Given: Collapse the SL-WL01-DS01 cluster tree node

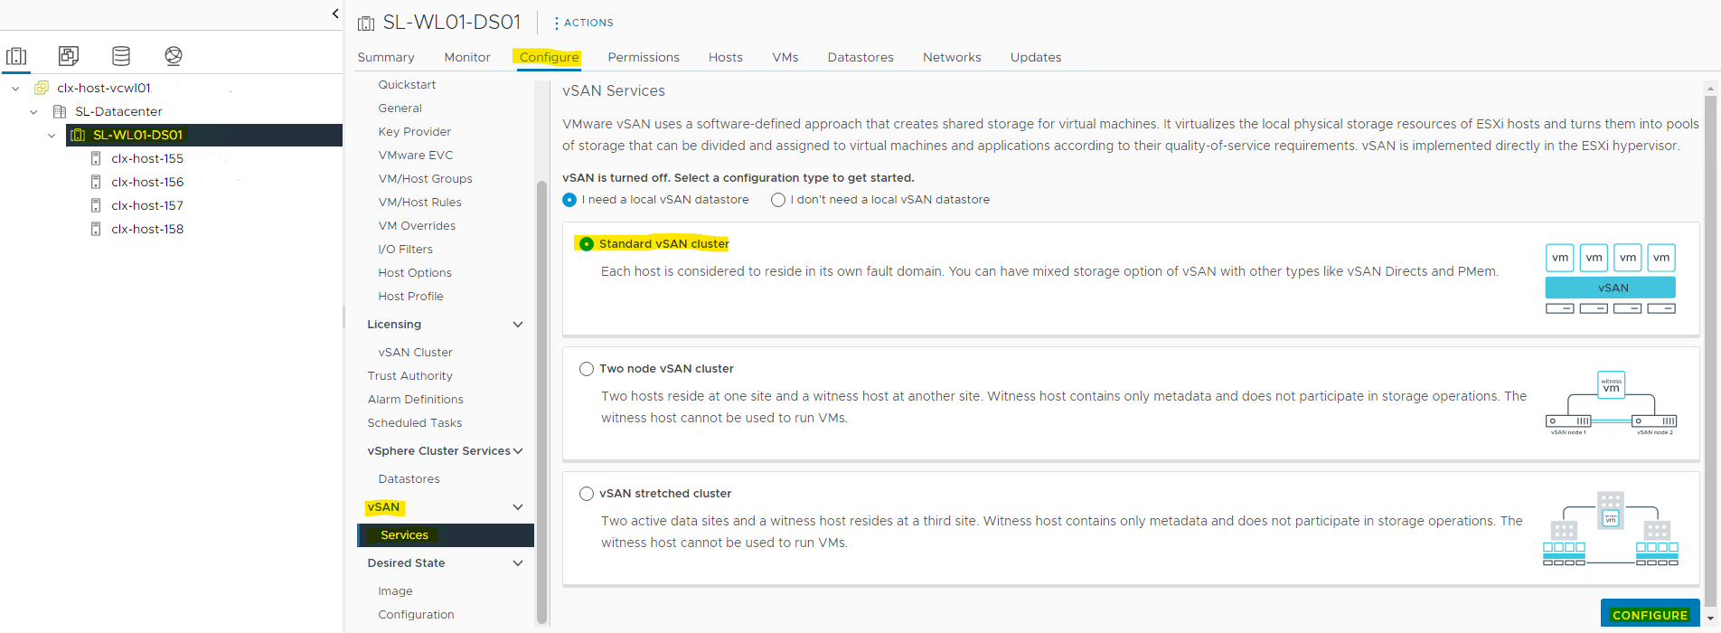Looking at the screenshot, I should [x=52, y=136].
